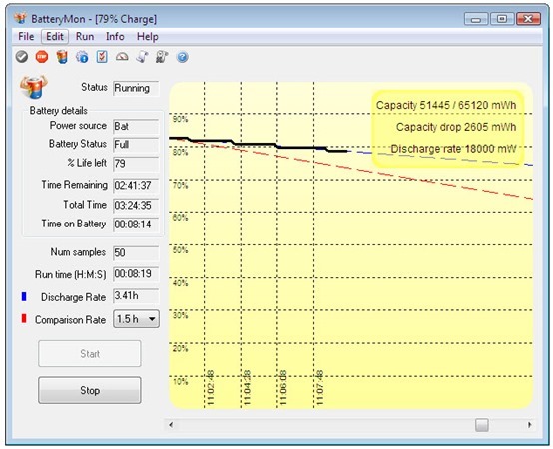
Task: Click the gauge meter toolbar icon
Action: click(122, 57)
